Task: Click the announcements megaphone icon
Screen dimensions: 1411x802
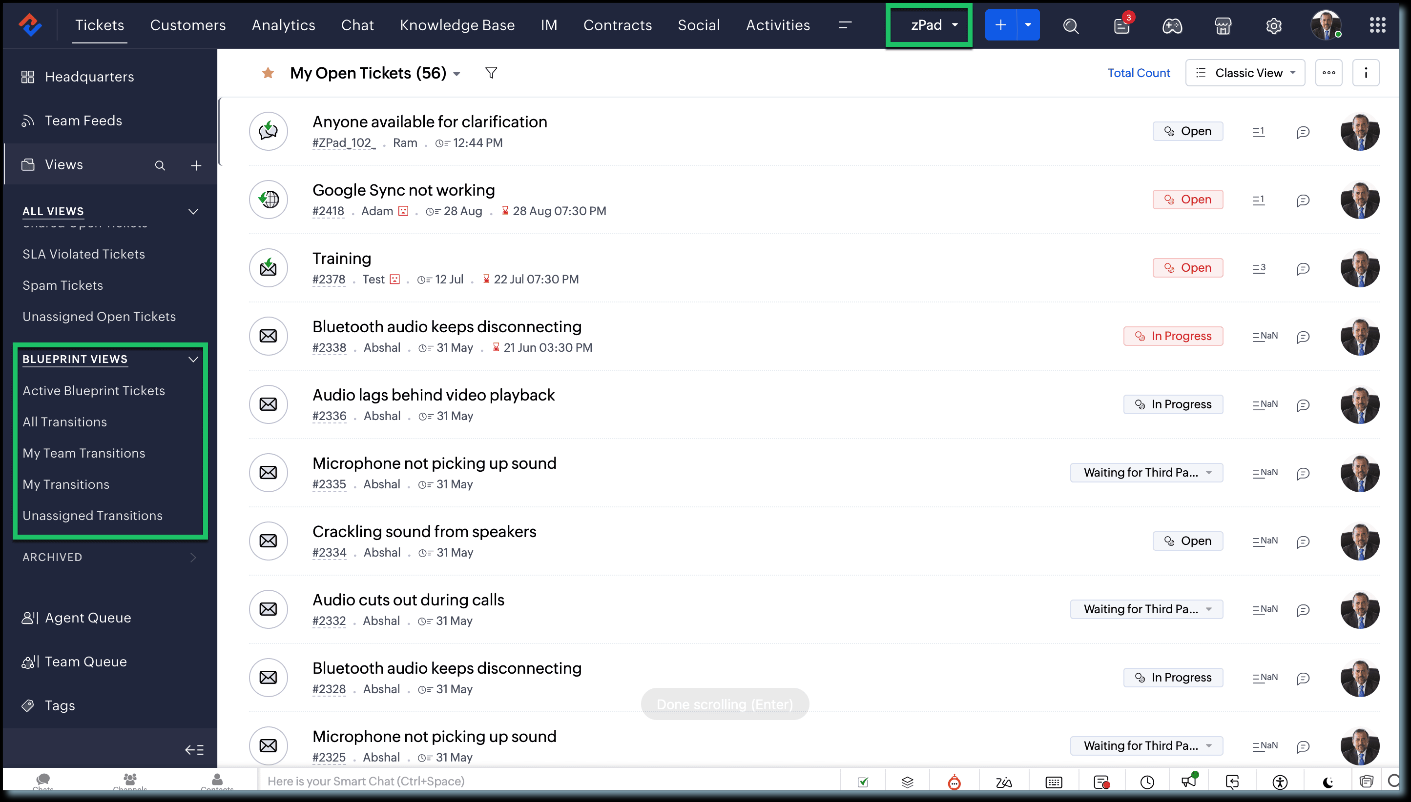Action: [1189, 781]
